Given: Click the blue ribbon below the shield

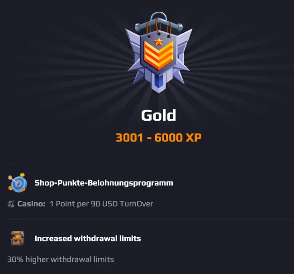Looking at the screenshot, I should coord(159,81).
